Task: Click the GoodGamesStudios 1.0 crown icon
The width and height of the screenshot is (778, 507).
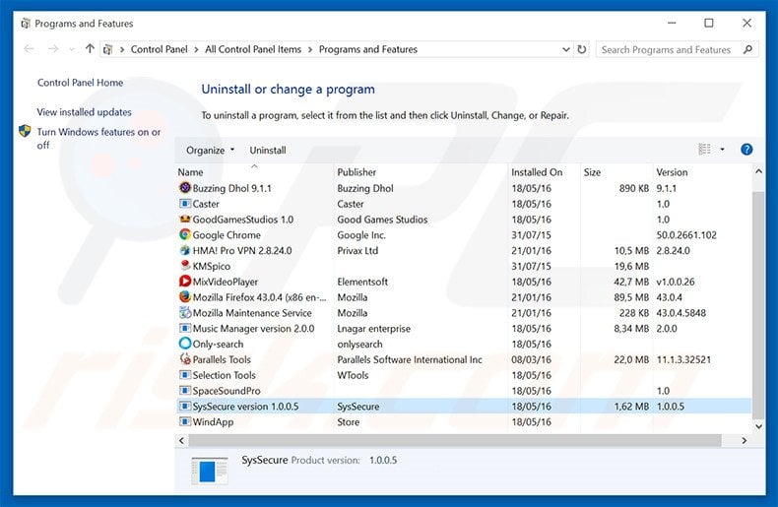Action: pyautogui.click(x=185, y=219)
